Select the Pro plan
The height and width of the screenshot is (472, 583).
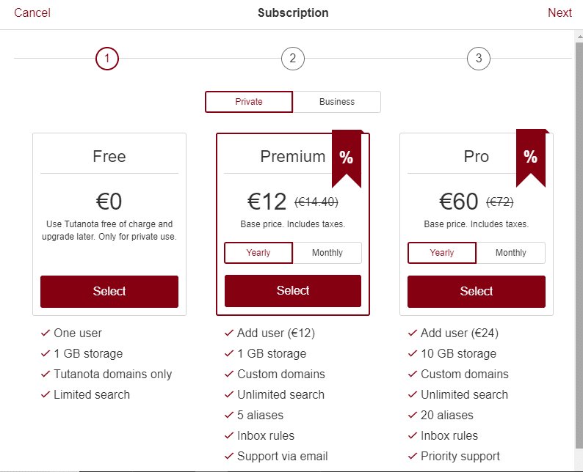pyautogui.click(x=477, y=291)
